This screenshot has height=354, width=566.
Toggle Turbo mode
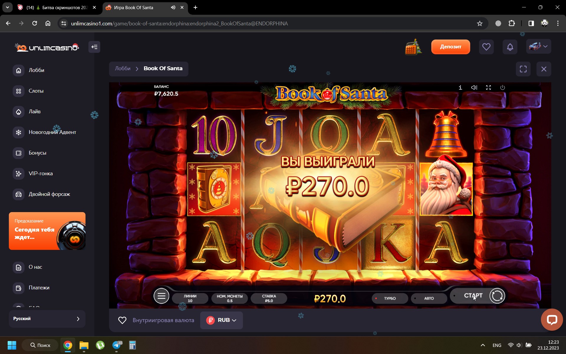tap(389, 298)
